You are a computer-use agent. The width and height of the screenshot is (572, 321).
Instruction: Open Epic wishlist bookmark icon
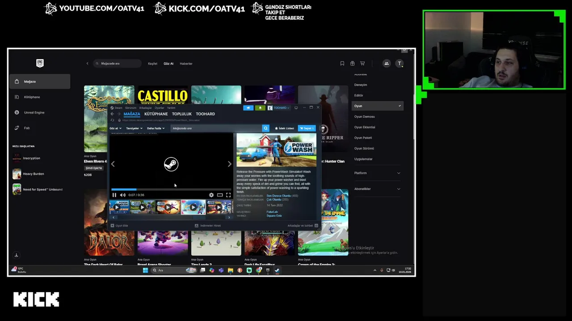(x=342, y=63)
